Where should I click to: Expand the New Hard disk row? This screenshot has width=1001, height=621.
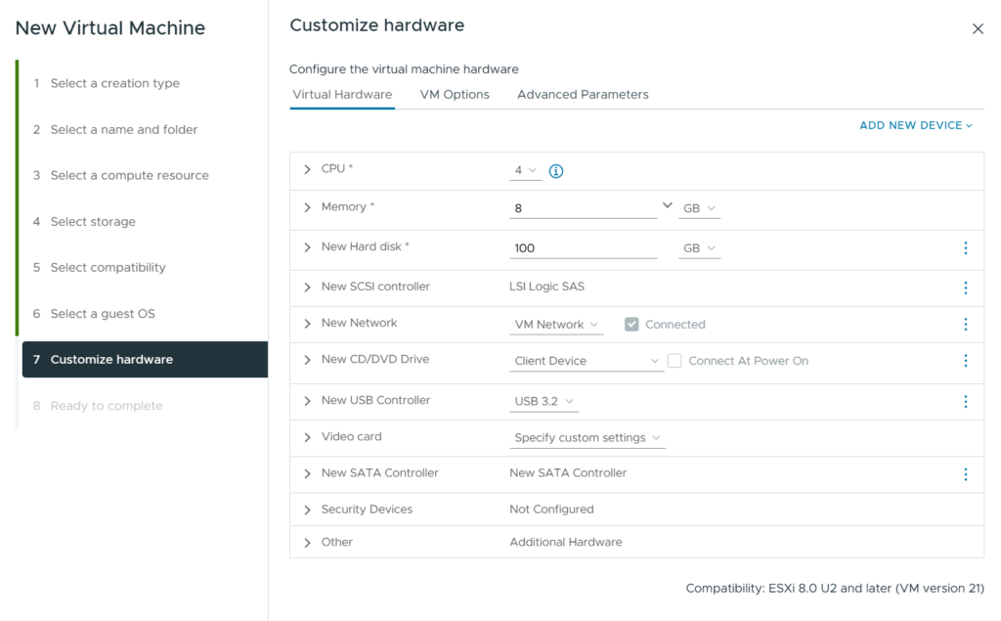[307, 247]
